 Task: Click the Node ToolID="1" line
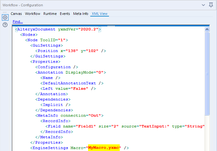click(47, 40)
